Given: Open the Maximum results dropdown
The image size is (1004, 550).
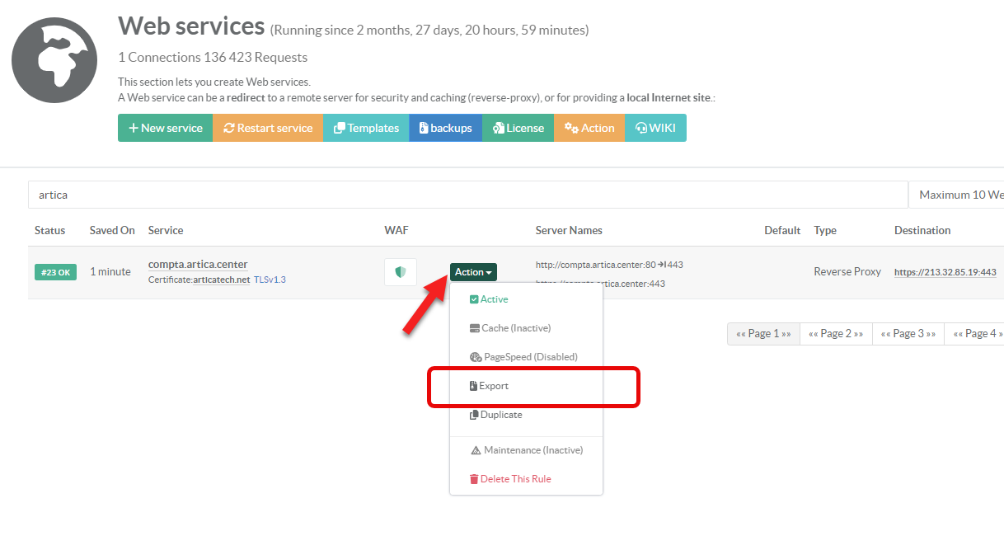Looking at the screenshot, I should [x=956, y=195].
